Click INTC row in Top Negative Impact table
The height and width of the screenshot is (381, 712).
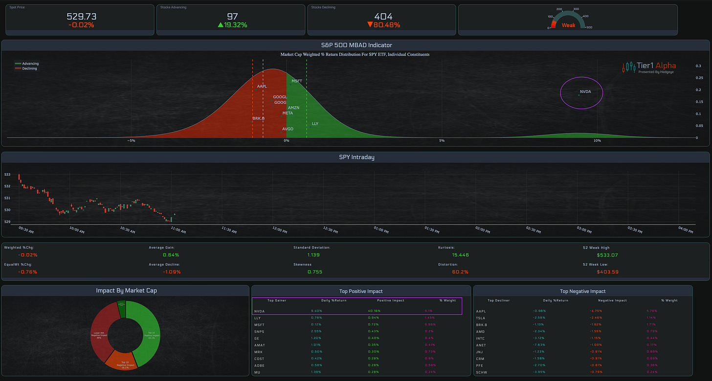tap(583, 338)
